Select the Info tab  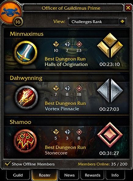(x=115, y=175)
